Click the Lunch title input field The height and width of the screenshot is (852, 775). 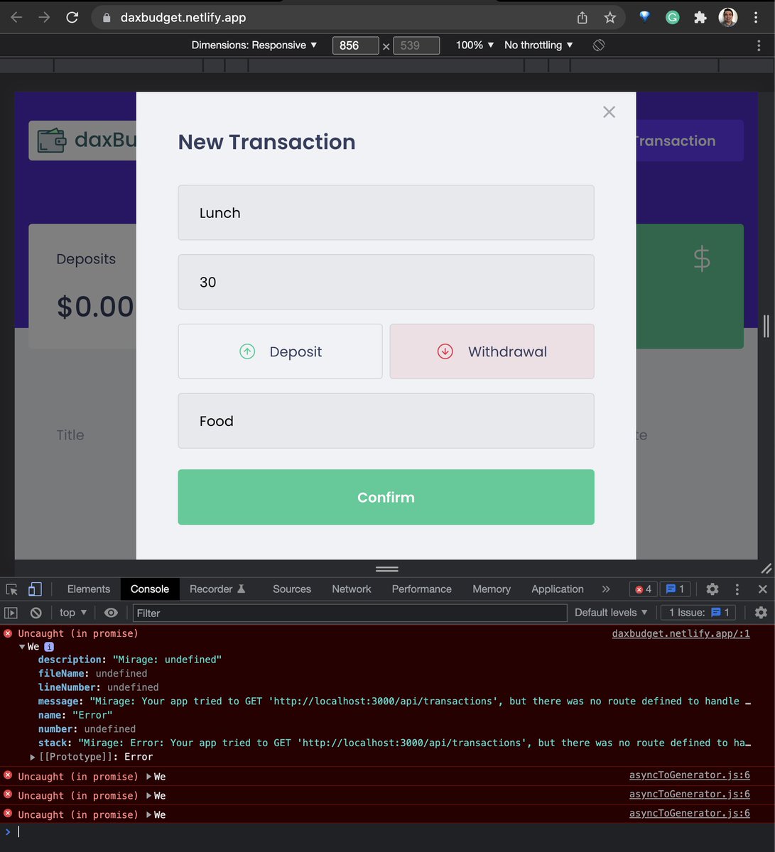pos(386,213)
